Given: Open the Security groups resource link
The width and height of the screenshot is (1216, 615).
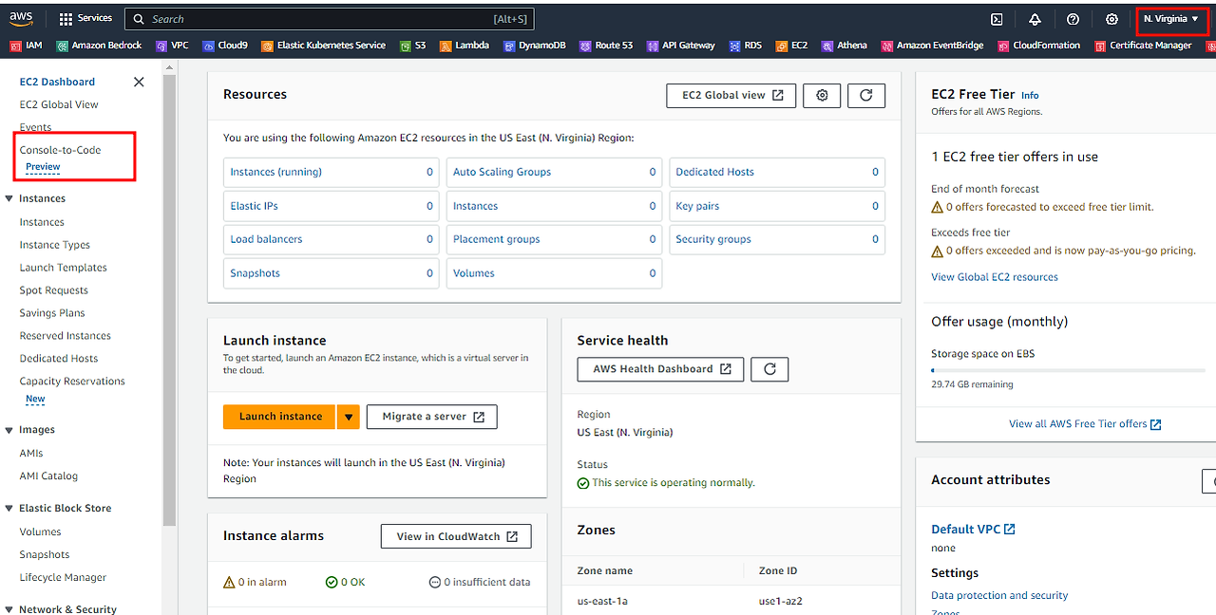Looking at the screenshot, I should (x=713, y=239).
